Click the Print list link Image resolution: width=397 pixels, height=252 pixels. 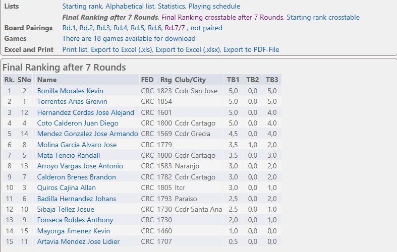[75, 49]
